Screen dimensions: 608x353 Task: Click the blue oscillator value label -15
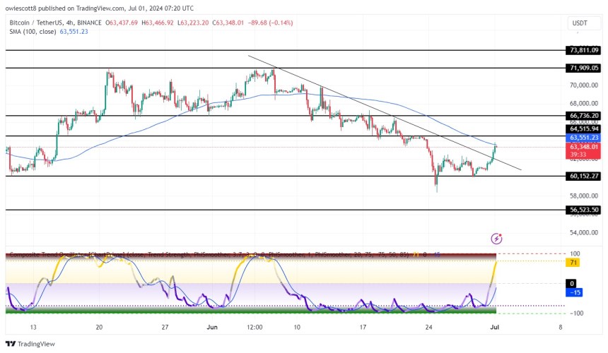576,292
